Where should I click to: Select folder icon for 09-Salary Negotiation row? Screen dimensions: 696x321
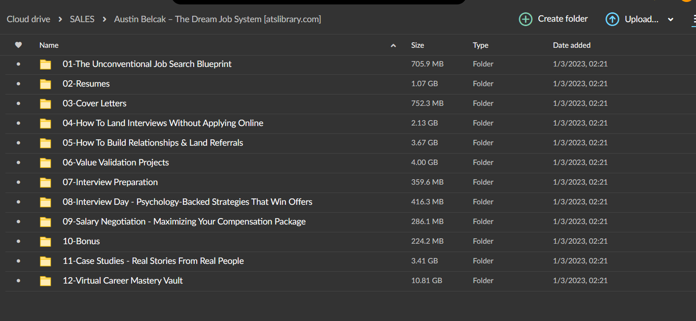45,222
